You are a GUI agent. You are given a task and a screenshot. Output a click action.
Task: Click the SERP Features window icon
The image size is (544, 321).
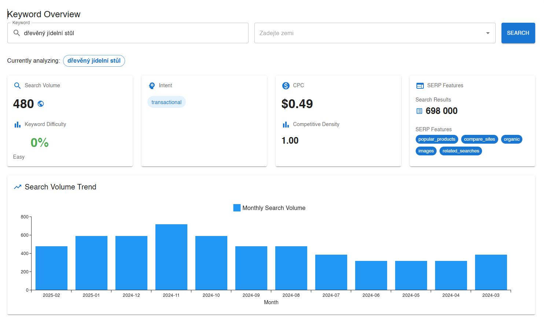(420, 86)
